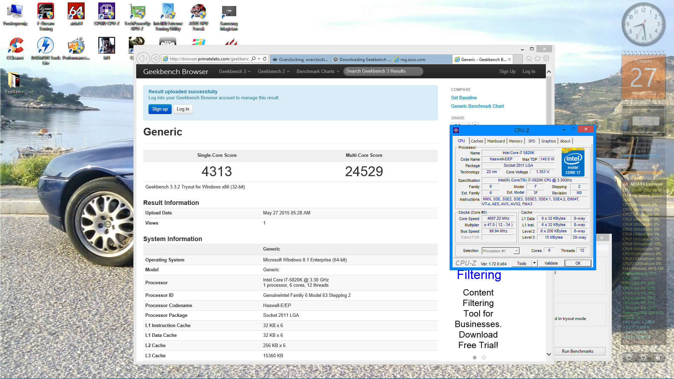Open browser home icon

coord(529,59)
